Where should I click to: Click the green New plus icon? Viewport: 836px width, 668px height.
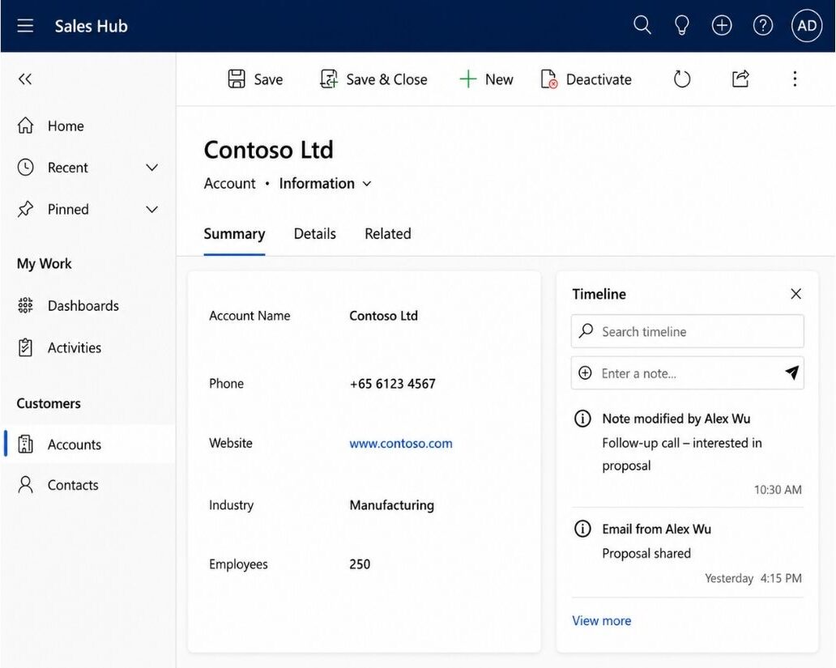[x=467, y=79]
